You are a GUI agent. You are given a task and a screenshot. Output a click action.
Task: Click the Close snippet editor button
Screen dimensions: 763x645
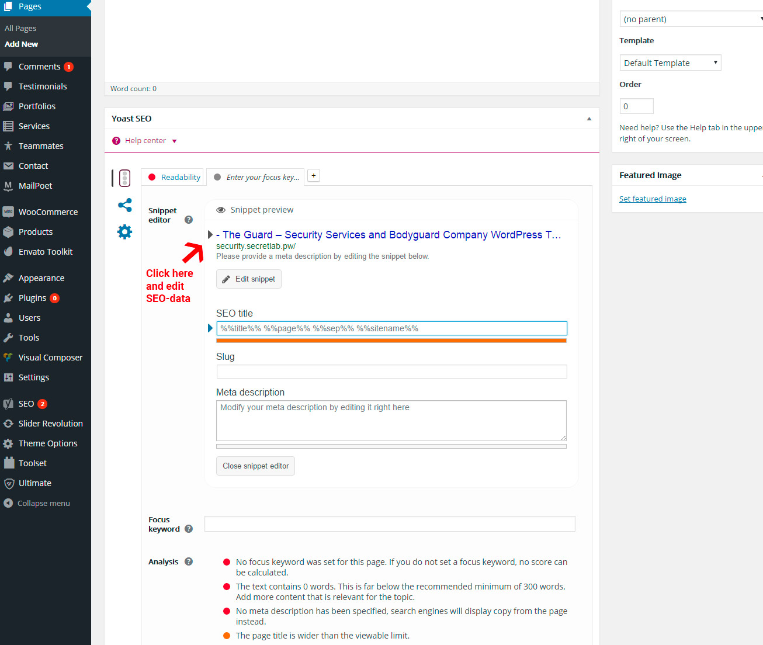255,466
